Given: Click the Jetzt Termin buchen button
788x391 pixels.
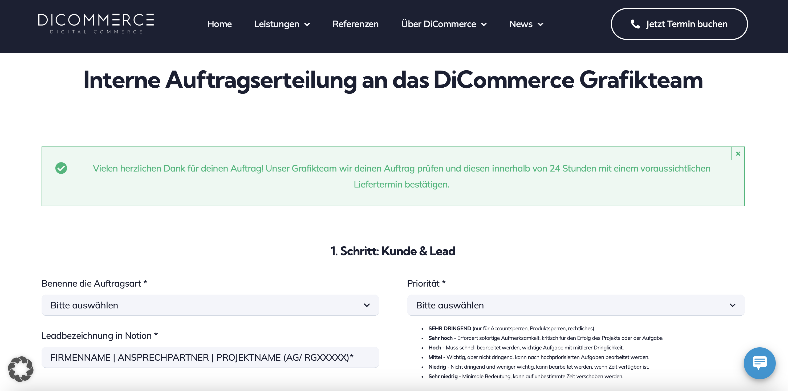Looking at the screenshot, I should click(x=679, y=24).
